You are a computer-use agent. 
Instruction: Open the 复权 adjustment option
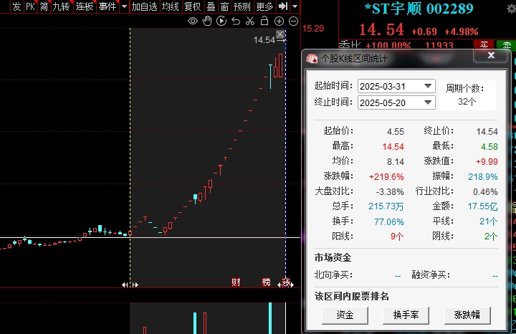[192, 6]
